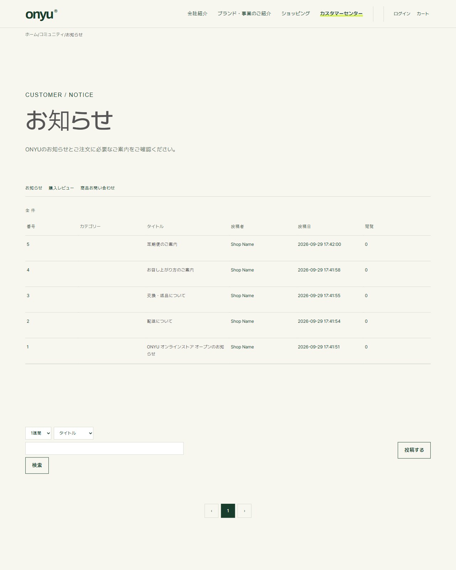The image size is (456, 570).
Task: Click the 検索 button
Action: pos(37,465)
